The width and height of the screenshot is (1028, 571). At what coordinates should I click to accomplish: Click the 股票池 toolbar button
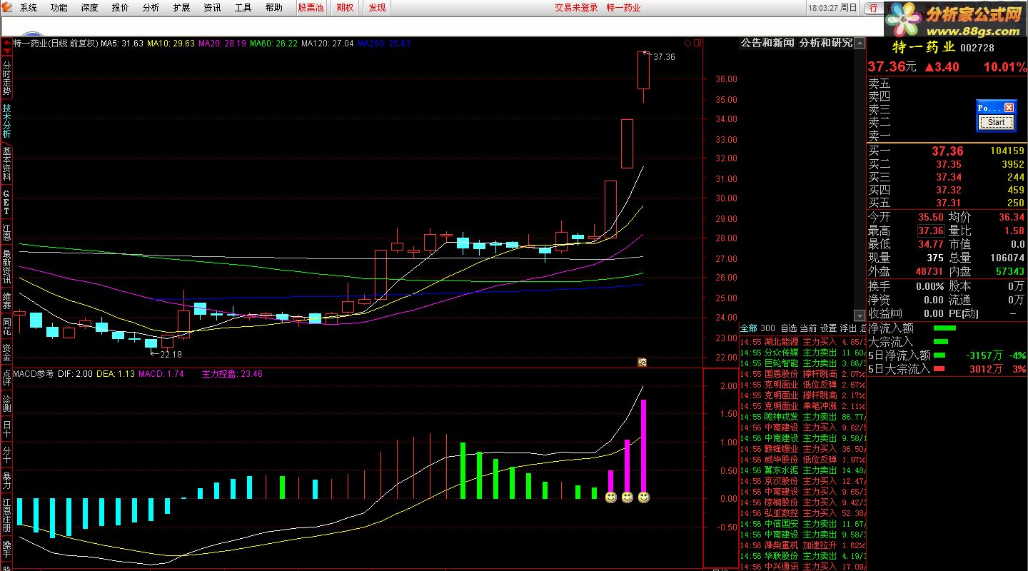tap(311, 8)
